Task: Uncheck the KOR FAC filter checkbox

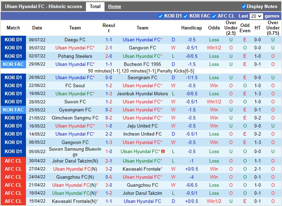Action: (x=186, y=16)
